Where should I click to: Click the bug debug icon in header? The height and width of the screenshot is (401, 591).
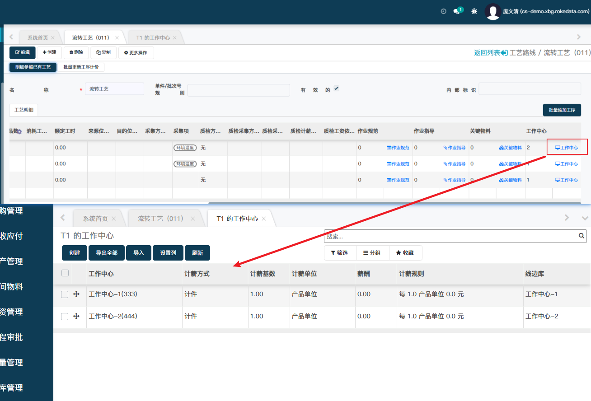click(474, 11)
